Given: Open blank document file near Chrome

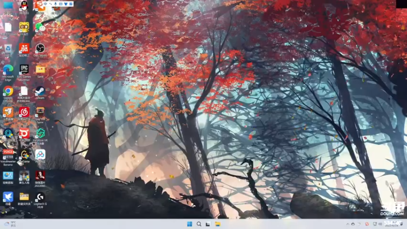Looking at the screenshot, I should tap(24, 92).
